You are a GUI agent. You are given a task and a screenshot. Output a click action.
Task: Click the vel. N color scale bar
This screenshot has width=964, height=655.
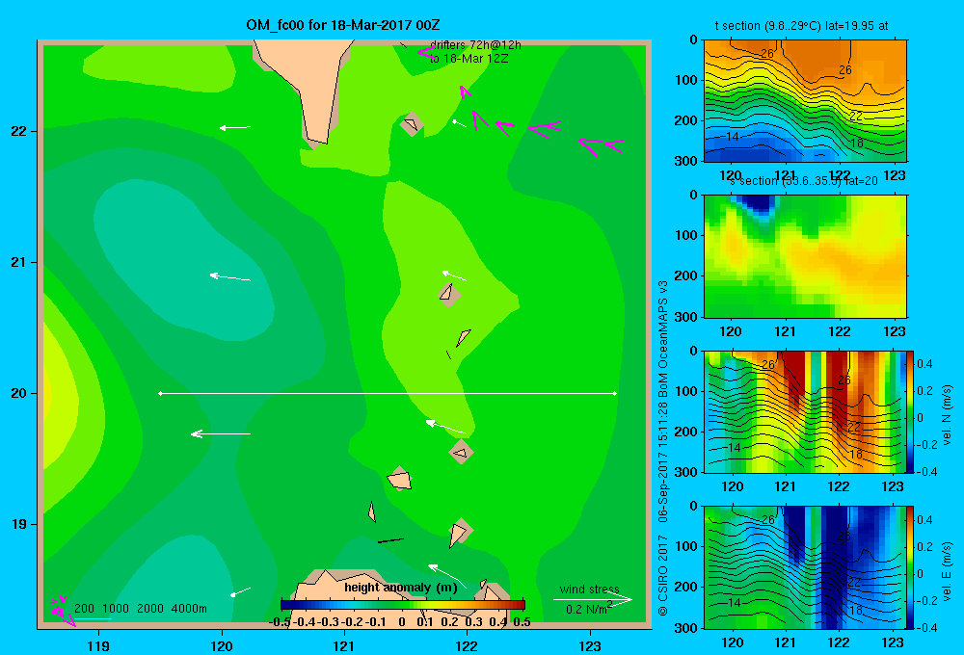click(x=911, y=411)
